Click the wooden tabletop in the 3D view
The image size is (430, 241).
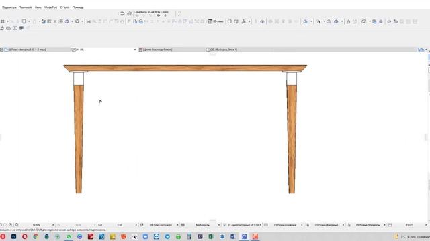pos(185,68)
